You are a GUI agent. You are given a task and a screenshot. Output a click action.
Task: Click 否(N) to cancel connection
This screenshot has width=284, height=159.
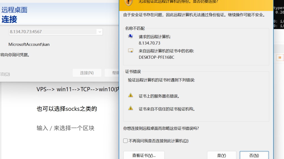coord(254,155)
